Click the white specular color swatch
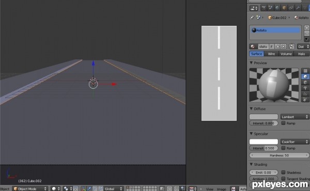The width and height of the screenshot is (310, 191). 263,141
